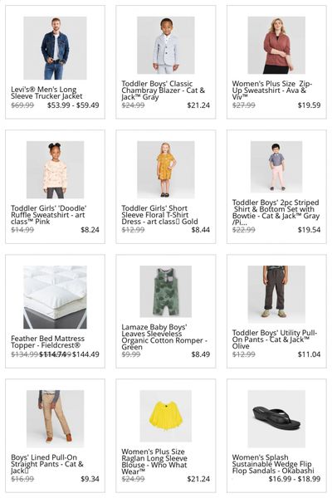332x498 pixels.
Task: Open Lamaze Baby Boys' Organic Cotton Romper title
Action: click(x=164, y=337)
